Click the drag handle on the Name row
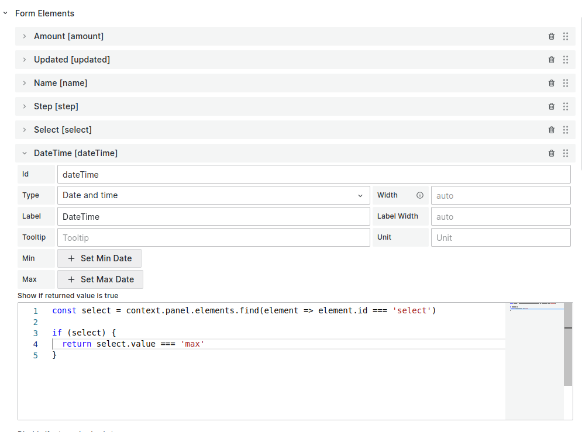Viewport: 582px width, 432px height. (565, 82)
